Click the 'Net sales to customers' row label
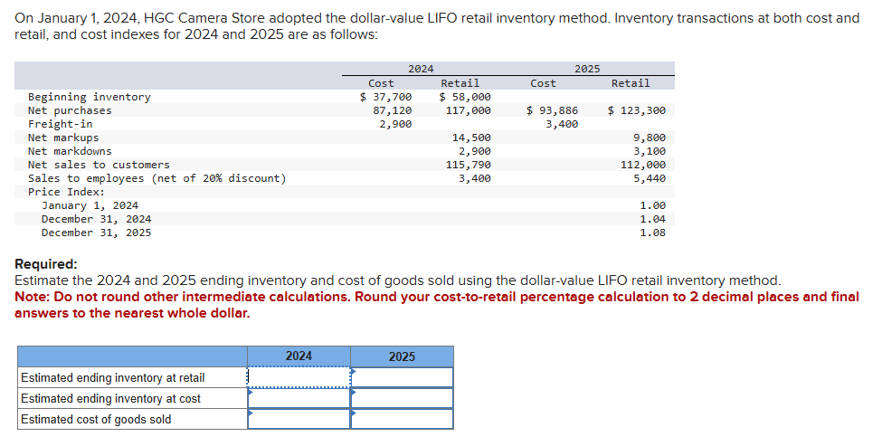The height and width of the screenshot is (437, 882). (x=99, y=165)
